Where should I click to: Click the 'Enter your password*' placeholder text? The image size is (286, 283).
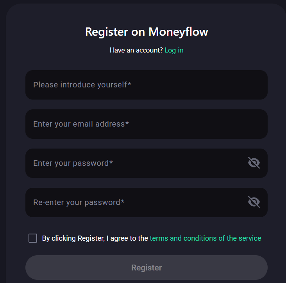click(x=73, y=163)
